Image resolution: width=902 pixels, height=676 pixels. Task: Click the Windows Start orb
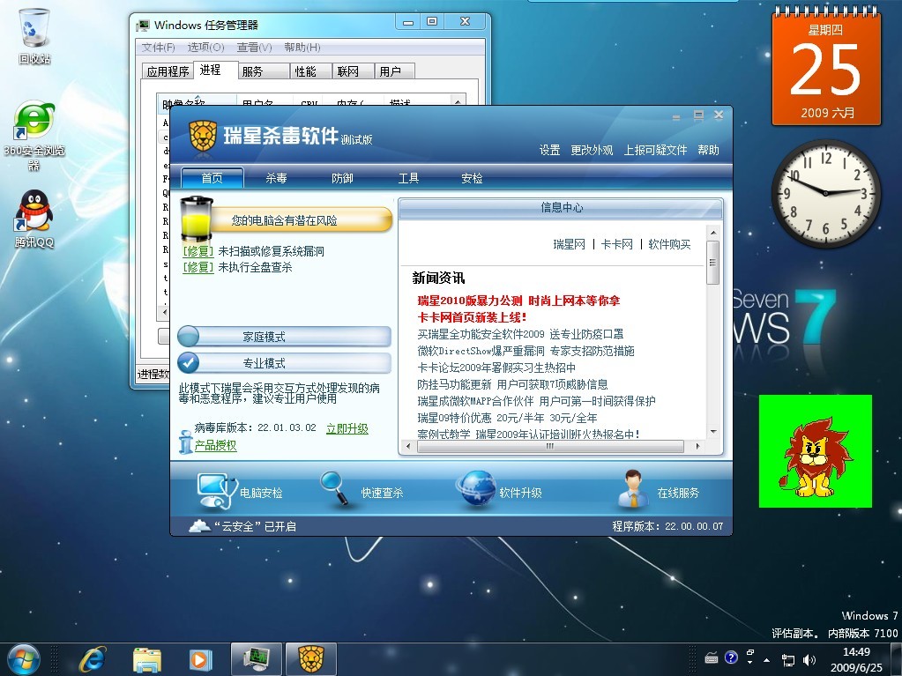pos(24,659)
